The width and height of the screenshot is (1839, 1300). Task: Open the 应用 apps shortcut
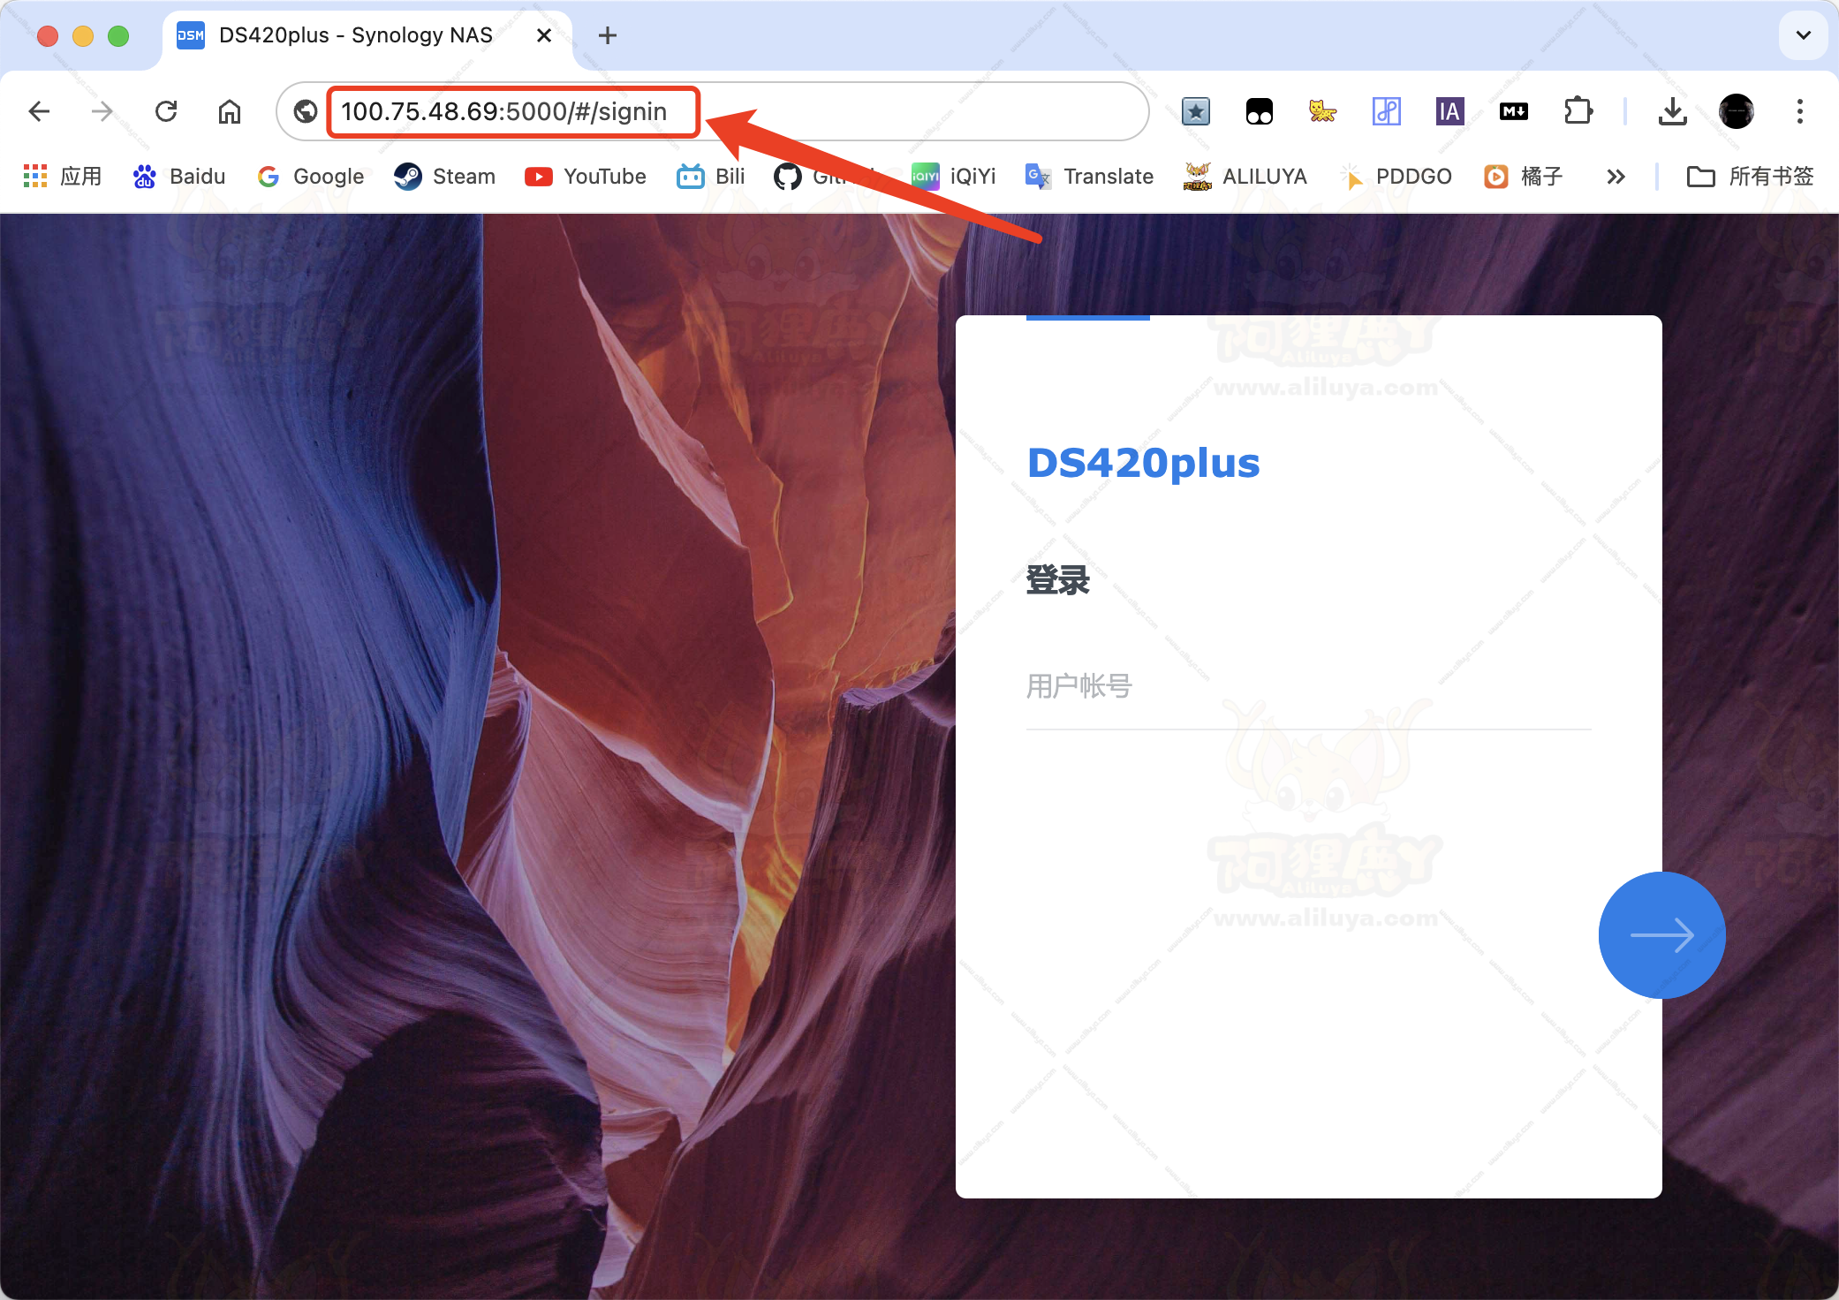pos(62,177)
